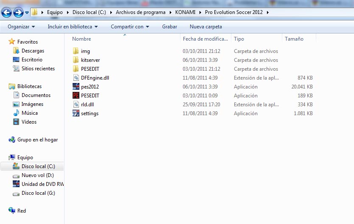
Task: Click the Grabar button
Action: [169, 27]
